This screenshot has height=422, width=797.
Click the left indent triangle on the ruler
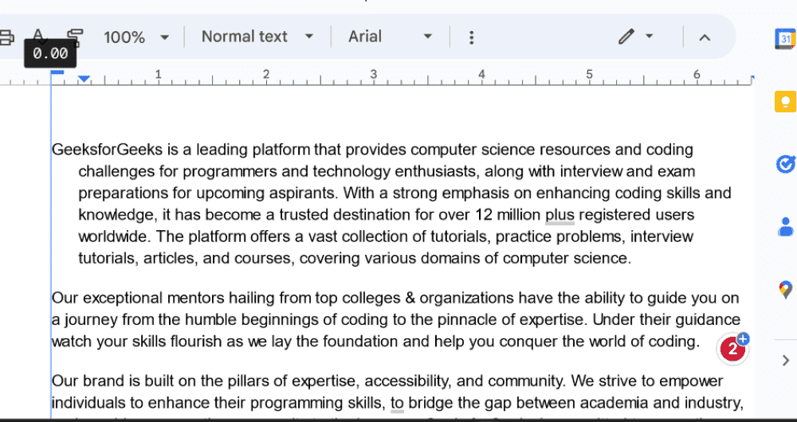point(84,78)
